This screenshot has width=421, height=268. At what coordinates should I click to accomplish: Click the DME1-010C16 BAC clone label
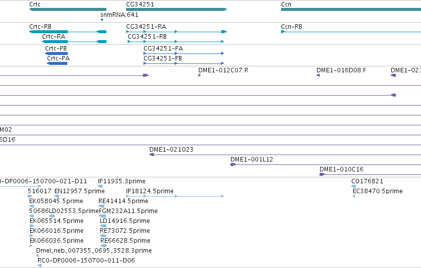[341, 169]
